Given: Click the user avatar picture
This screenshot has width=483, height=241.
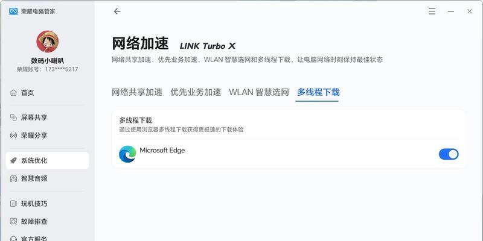Looking at the screenshot, I should tap(48, 42).
